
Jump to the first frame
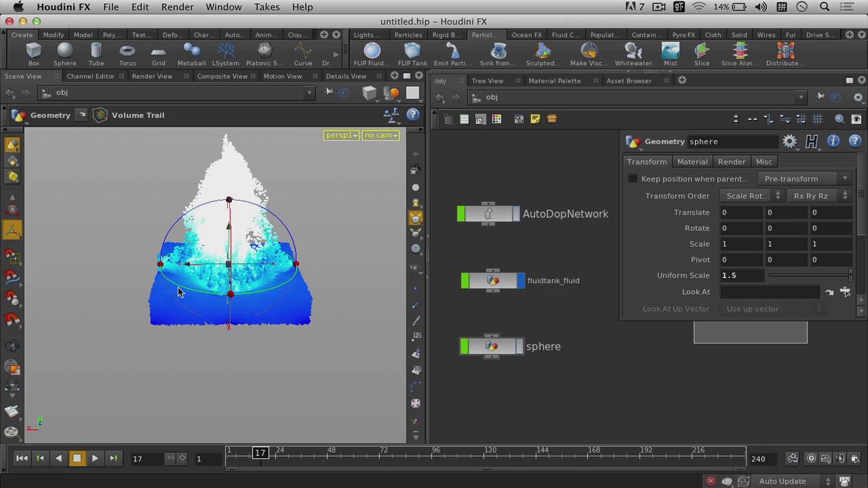pos(22,459)
